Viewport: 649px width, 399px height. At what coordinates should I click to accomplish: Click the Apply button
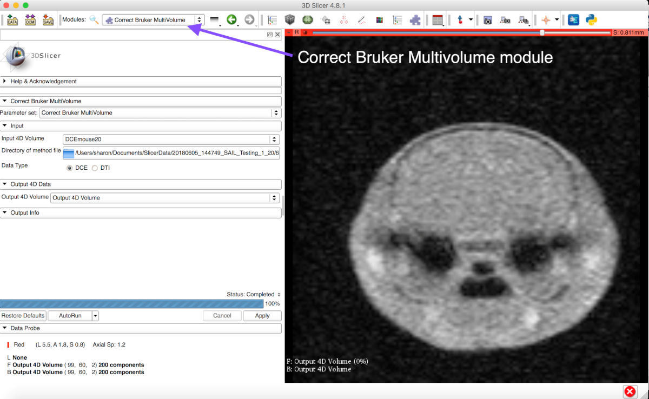[262, 315]
